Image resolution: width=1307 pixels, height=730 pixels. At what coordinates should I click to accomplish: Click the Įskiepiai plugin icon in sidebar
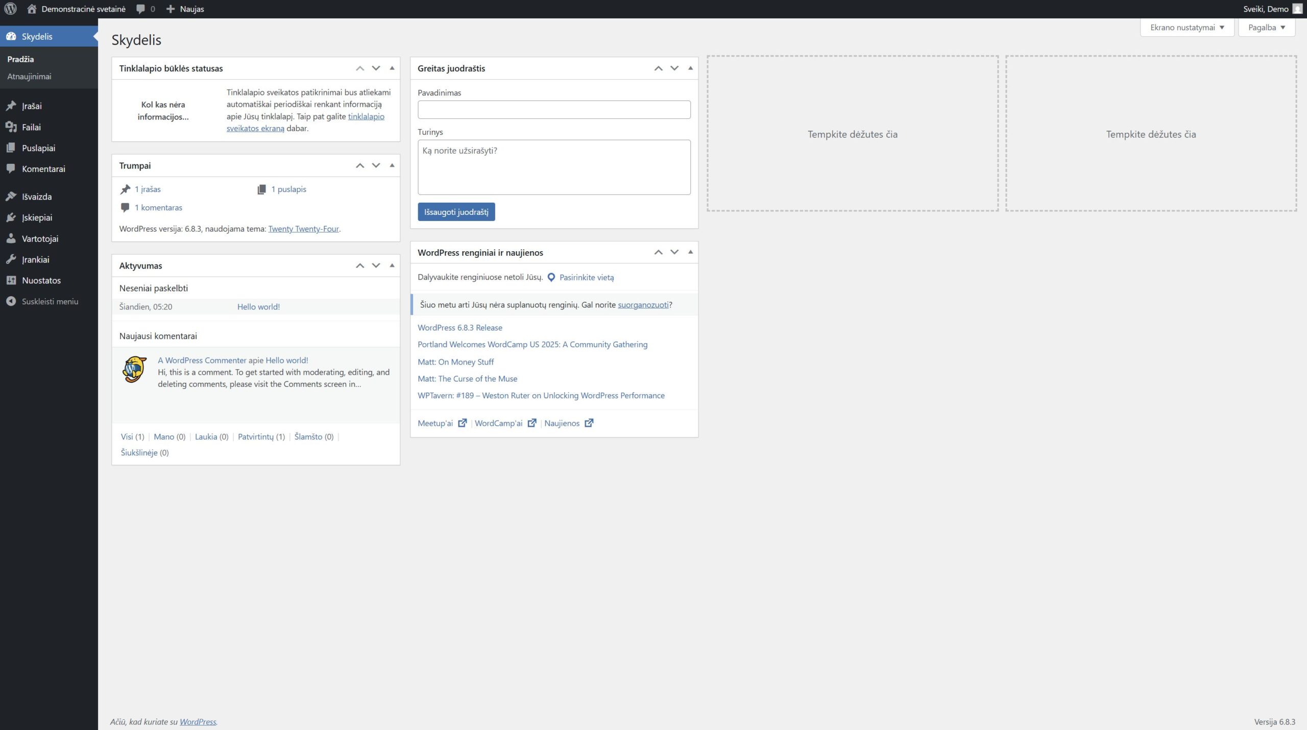coord(11,217)
